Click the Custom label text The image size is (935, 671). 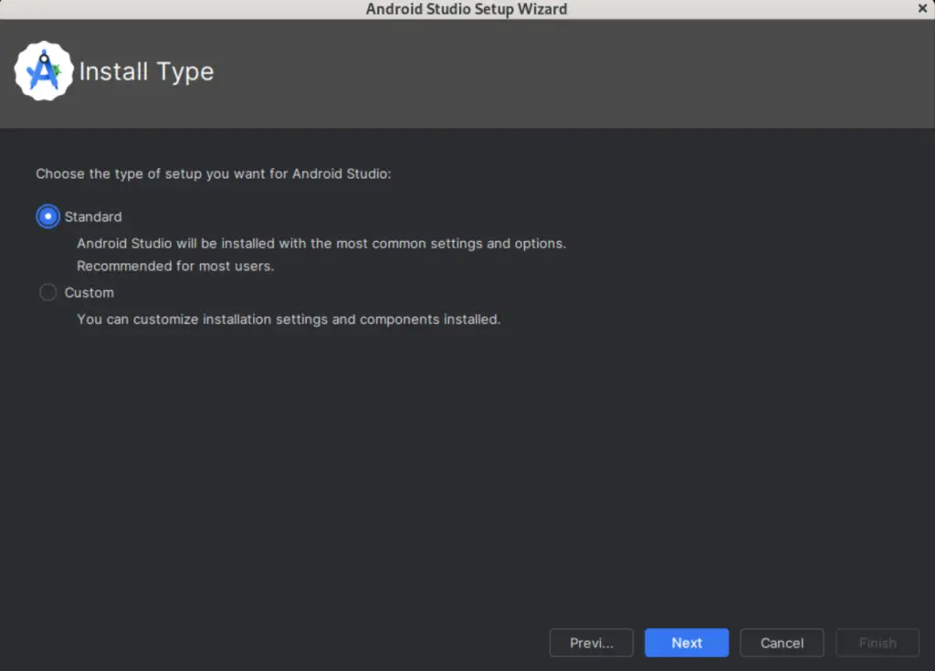[88, 292]
